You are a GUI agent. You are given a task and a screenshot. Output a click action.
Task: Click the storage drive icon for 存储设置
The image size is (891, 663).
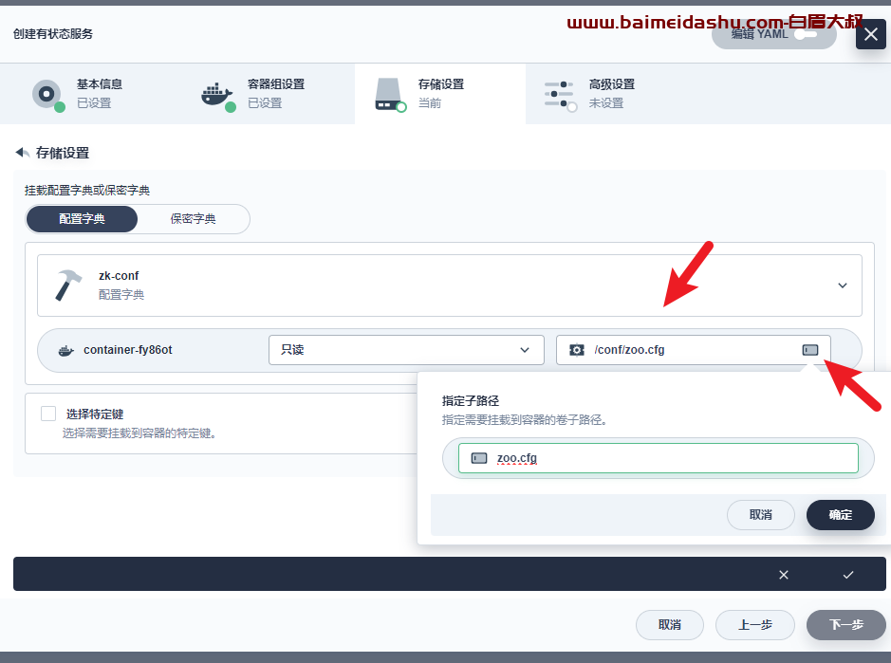pyautogui.click(x=389, y=94)
